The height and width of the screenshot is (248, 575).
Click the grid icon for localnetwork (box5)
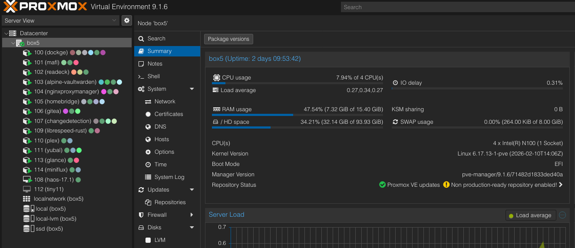[26, 199]
